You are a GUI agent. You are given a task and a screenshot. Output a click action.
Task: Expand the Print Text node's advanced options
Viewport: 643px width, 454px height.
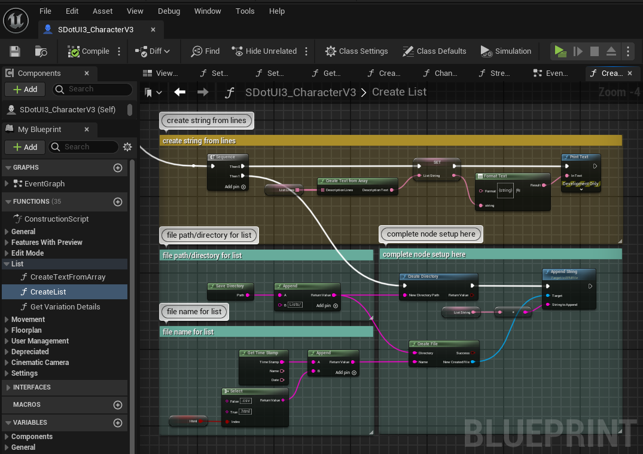pyautogui.click(x=581, y=189)
